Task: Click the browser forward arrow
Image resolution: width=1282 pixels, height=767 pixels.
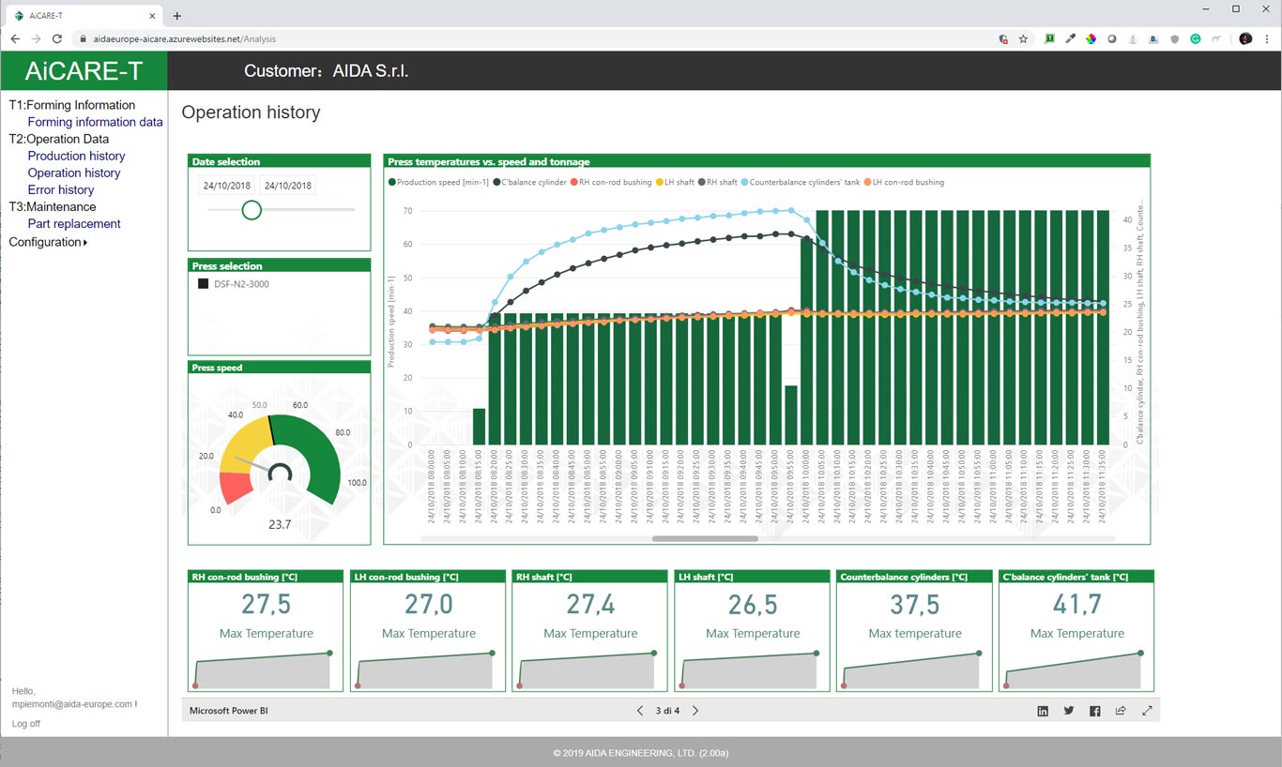Action: click(x=36, y=39)
